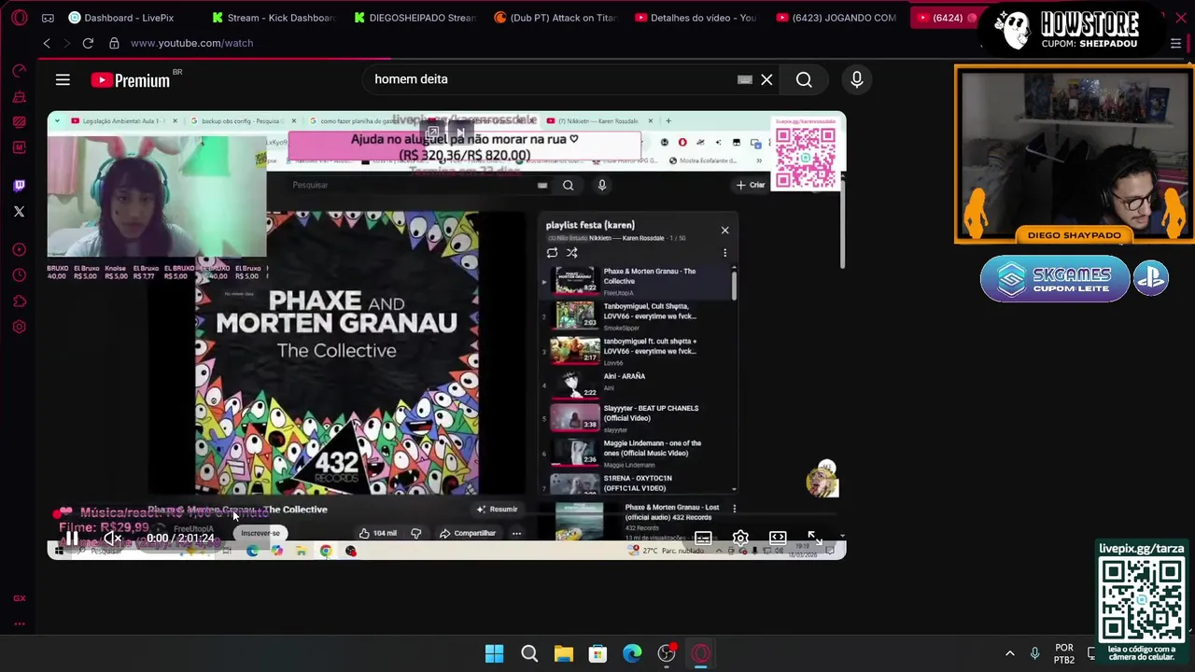
Task: Open the Opera easy setup menu icon
Action: pyautogui.click(x=1175, y=43)
